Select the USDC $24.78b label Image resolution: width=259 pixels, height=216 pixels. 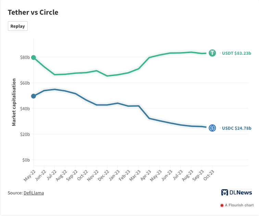tap(236, 128)
